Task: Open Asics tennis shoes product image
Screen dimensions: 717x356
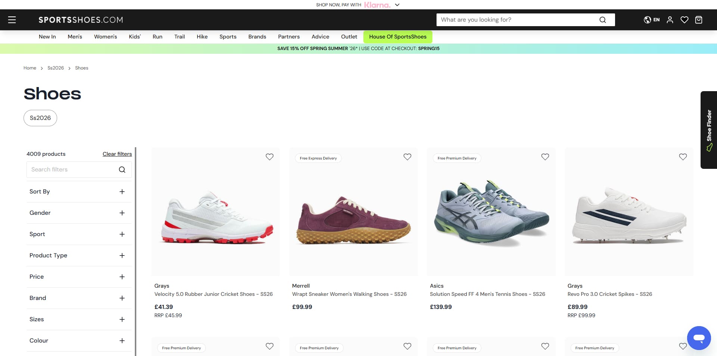Action: [491, 212]
